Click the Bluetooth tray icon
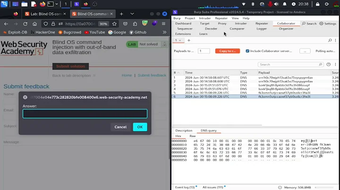The image size is (340, 190). (x=253, y=4)
